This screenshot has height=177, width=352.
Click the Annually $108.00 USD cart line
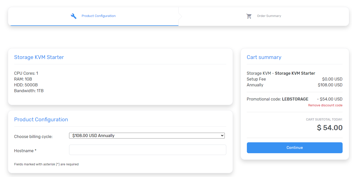pyautogui.click(x=294, y=85)
